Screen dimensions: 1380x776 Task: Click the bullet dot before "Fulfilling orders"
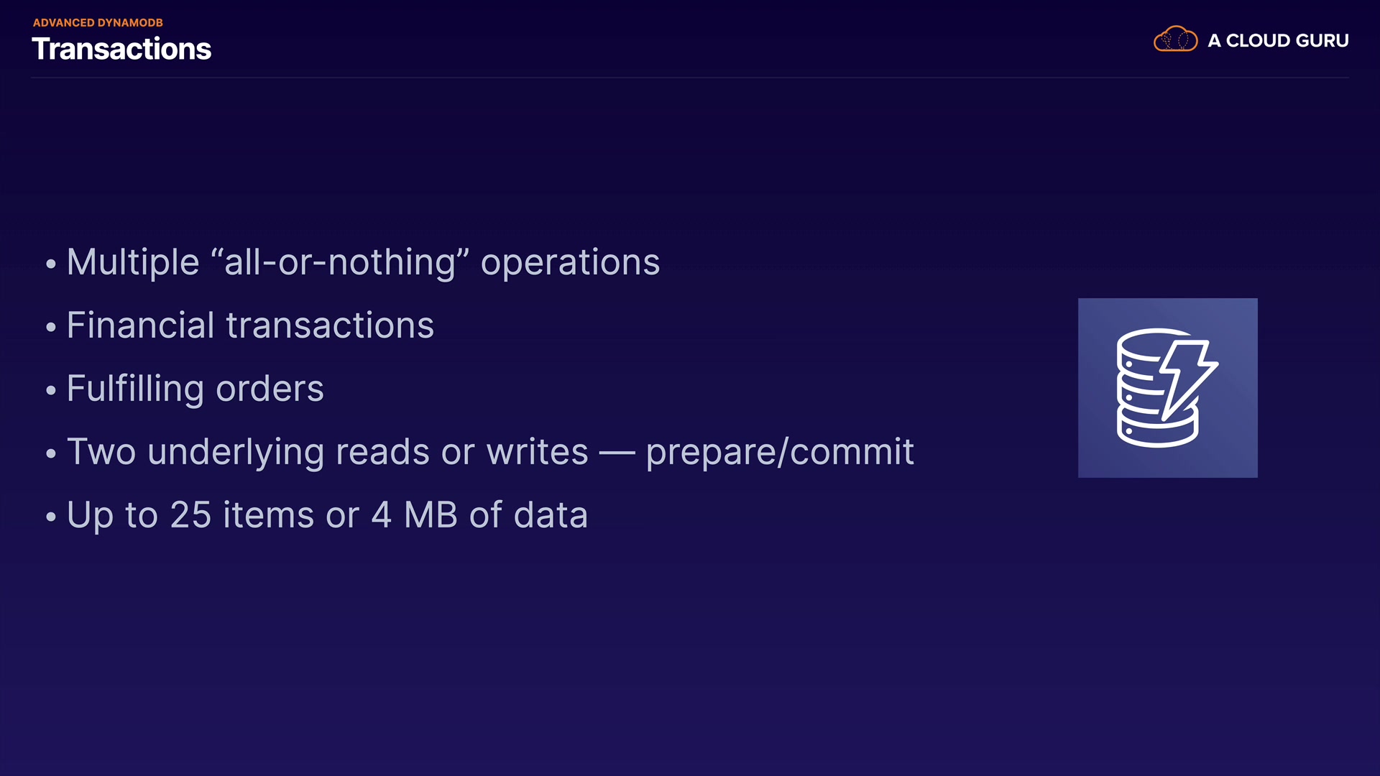[x=50, y=391]
